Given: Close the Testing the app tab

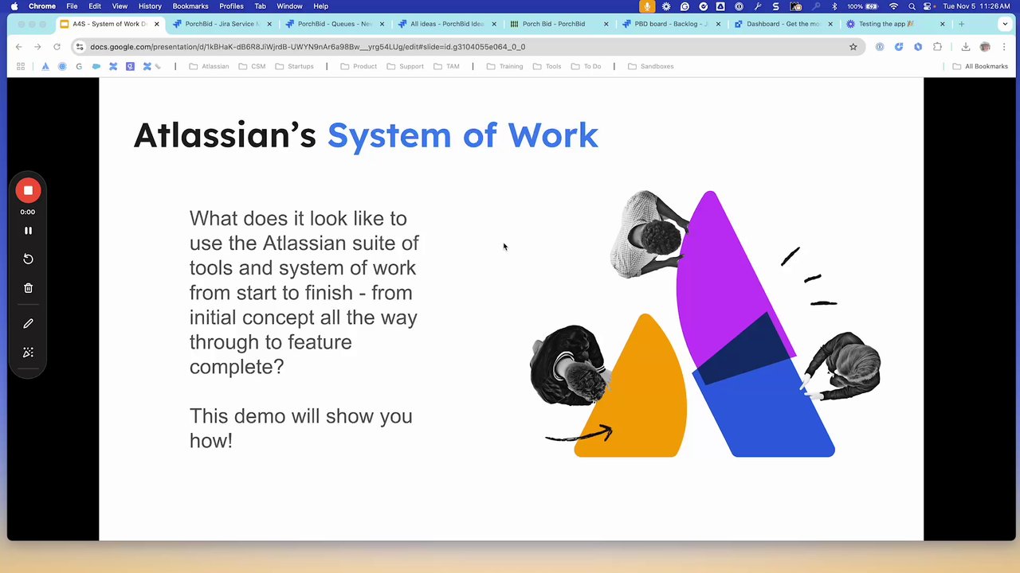Looking at the screenshot, I should 942,24.
